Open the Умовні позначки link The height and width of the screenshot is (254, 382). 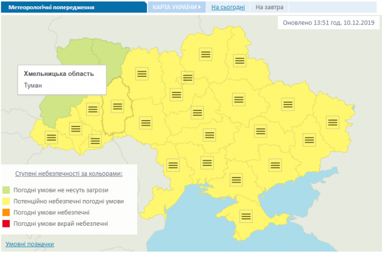click(x=30, y=244)
